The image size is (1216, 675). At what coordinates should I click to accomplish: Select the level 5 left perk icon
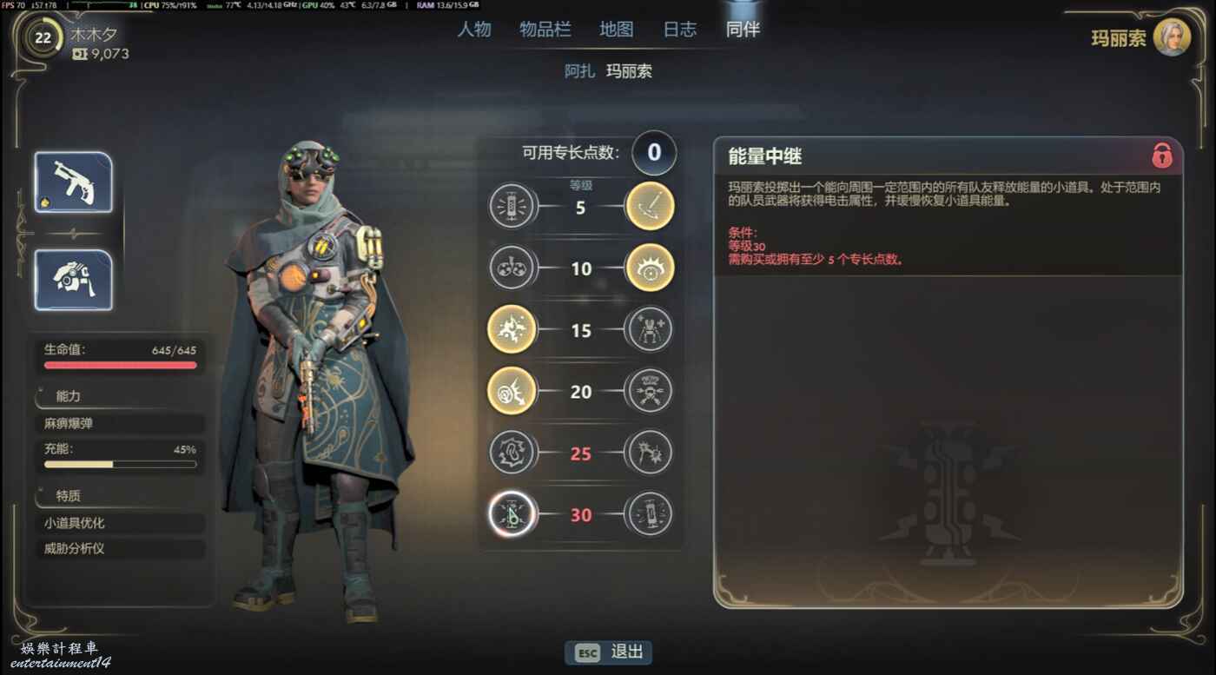coord(512,208)
